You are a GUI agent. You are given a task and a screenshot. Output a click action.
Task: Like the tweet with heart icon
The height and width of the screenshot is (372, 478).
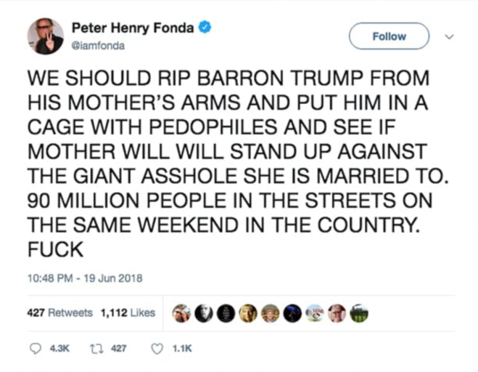[157, 349]
